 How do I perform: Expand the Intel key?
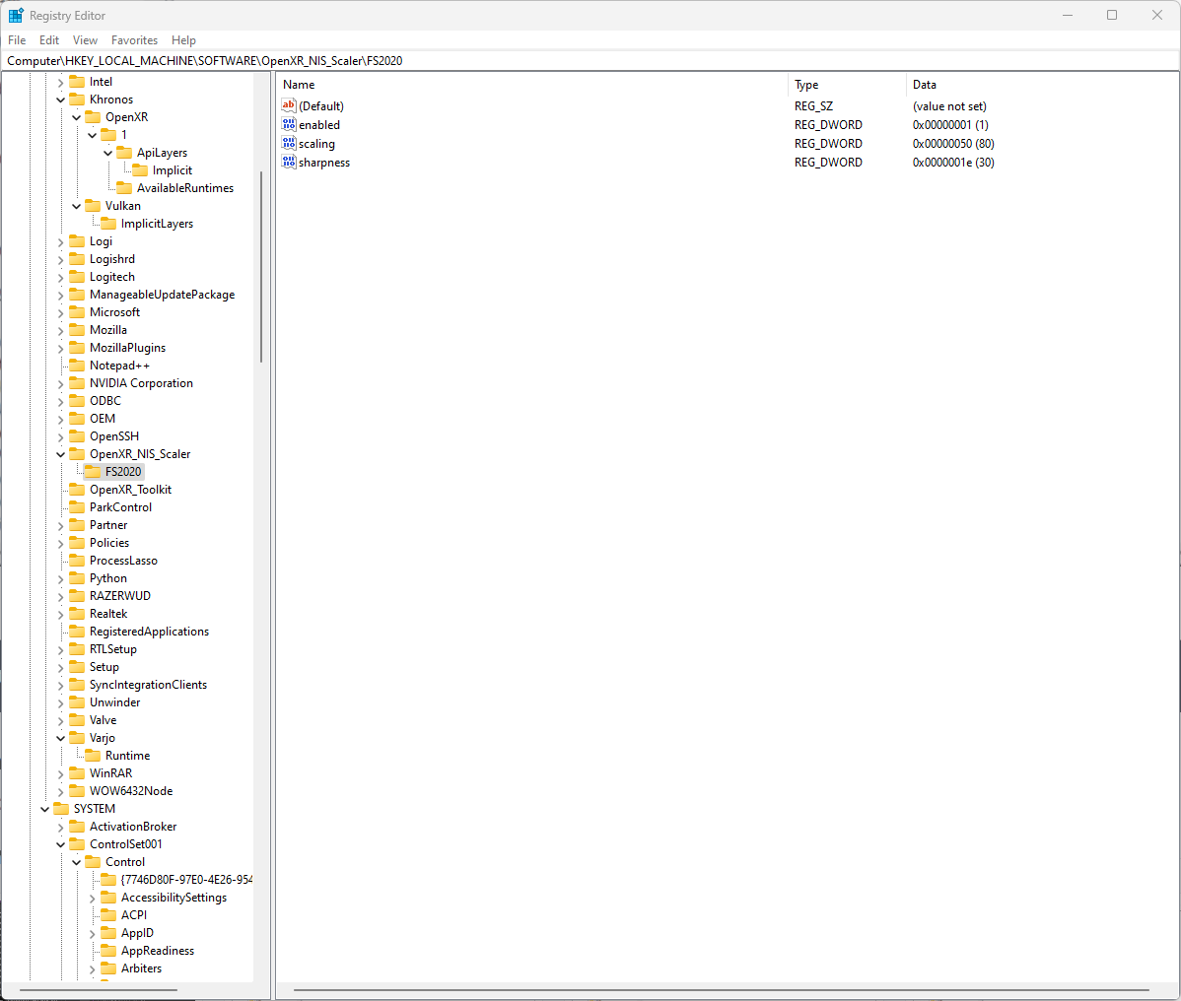61,82
